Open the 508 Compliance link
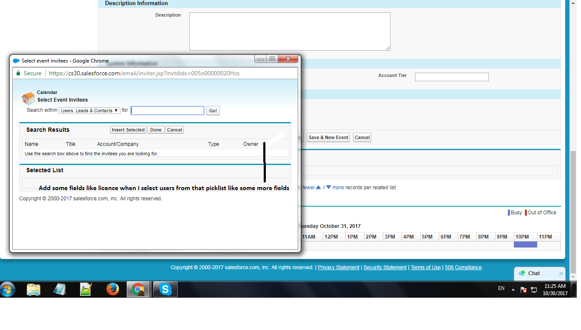Image resolution: width=581 pixels, height=330 pixels. [x=463, y=267]
